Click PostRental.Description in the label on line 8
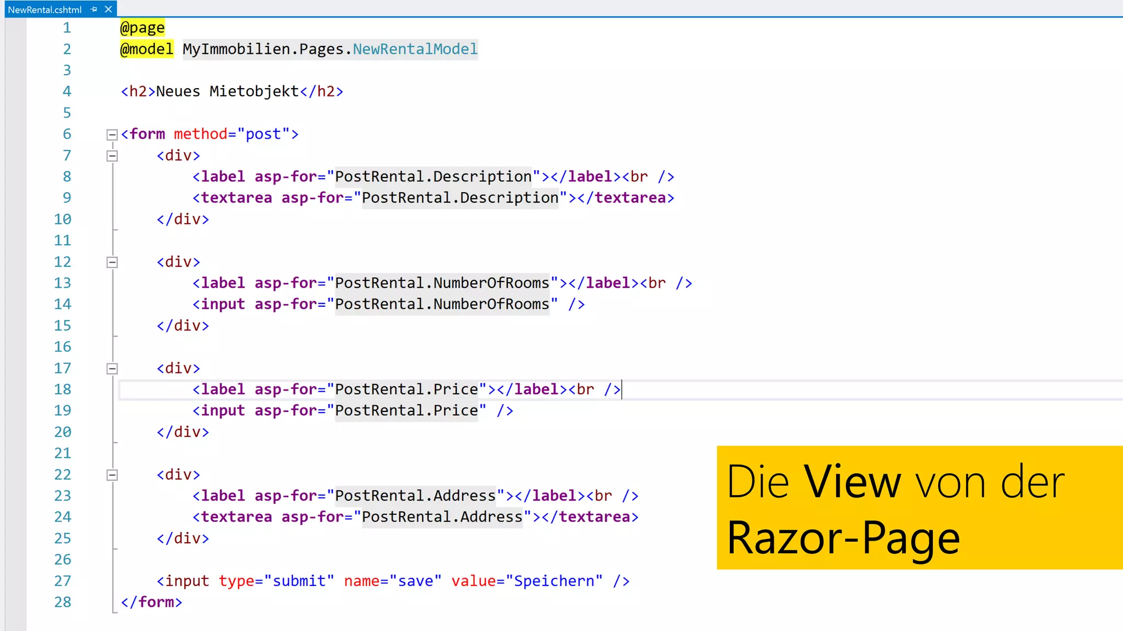The image size is (1123, 631). click(433, 176)
